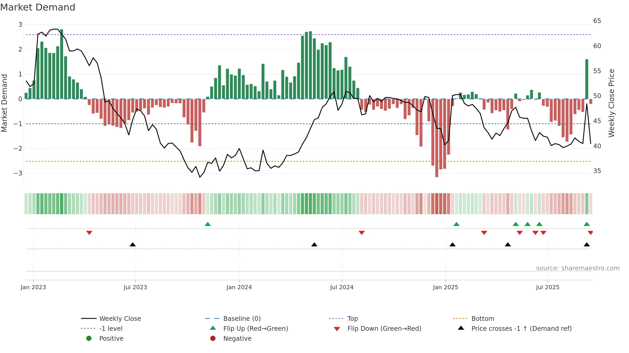This screenshot has width=629, height=353.
Task: Click the green Flip Up triangle legend icon
Action: tap(213, 328)
